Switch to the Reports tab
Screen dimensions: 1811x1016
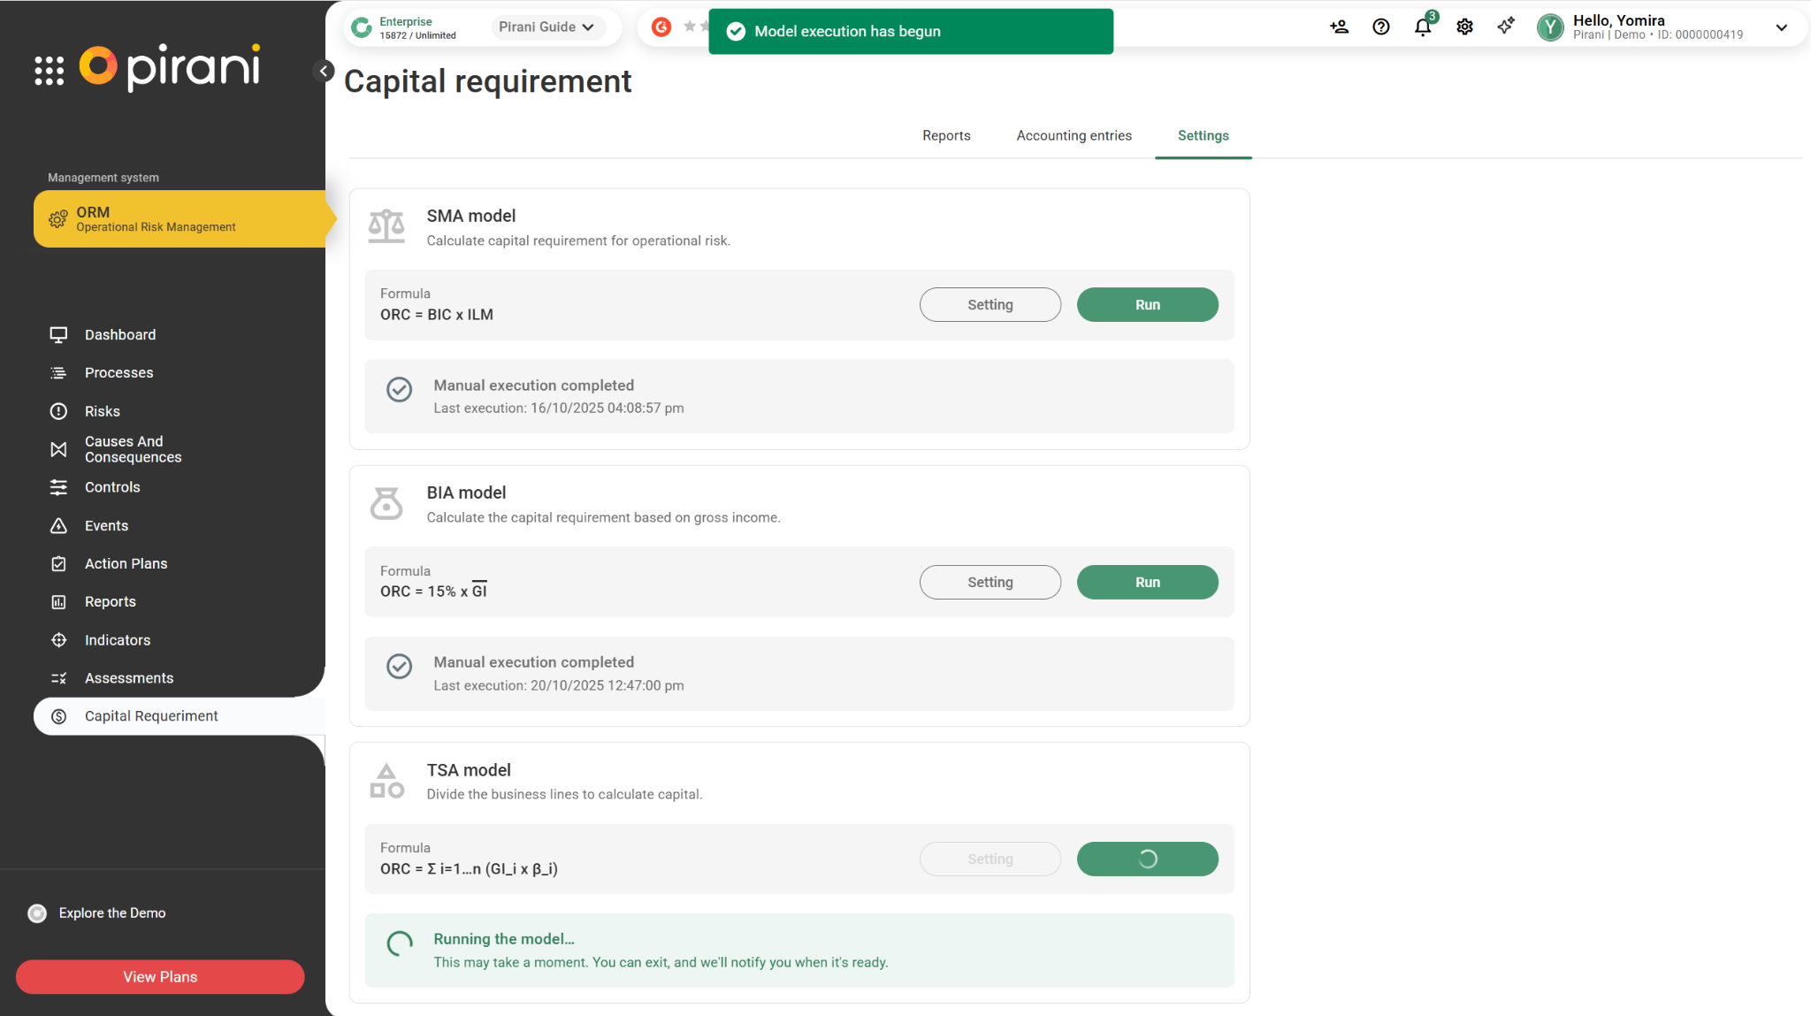(946, 135)
